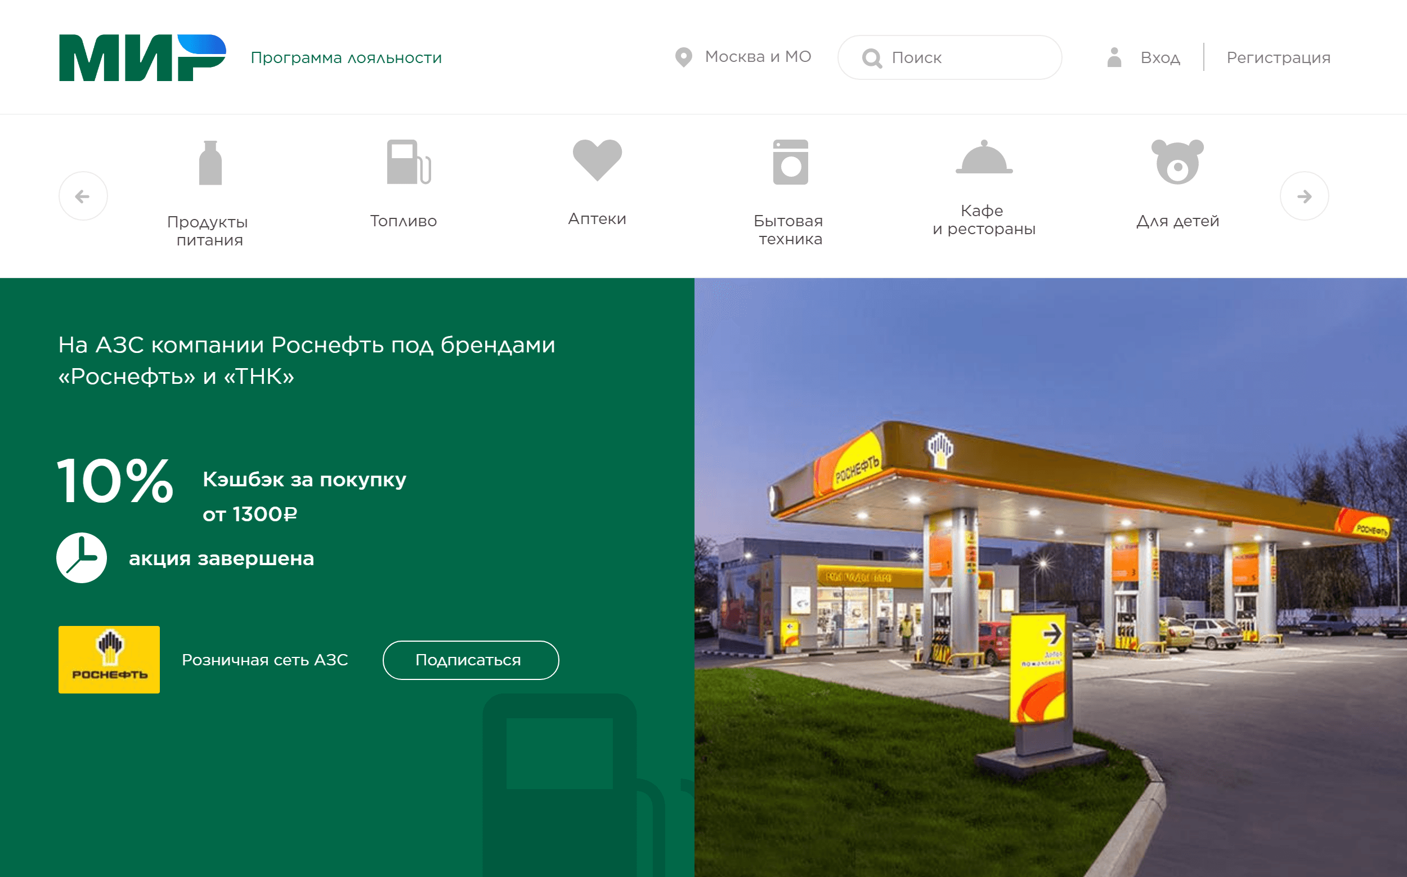Change region Москва и МО
The width and height of the screenshot is (1407, 877).
click(758, 56)
